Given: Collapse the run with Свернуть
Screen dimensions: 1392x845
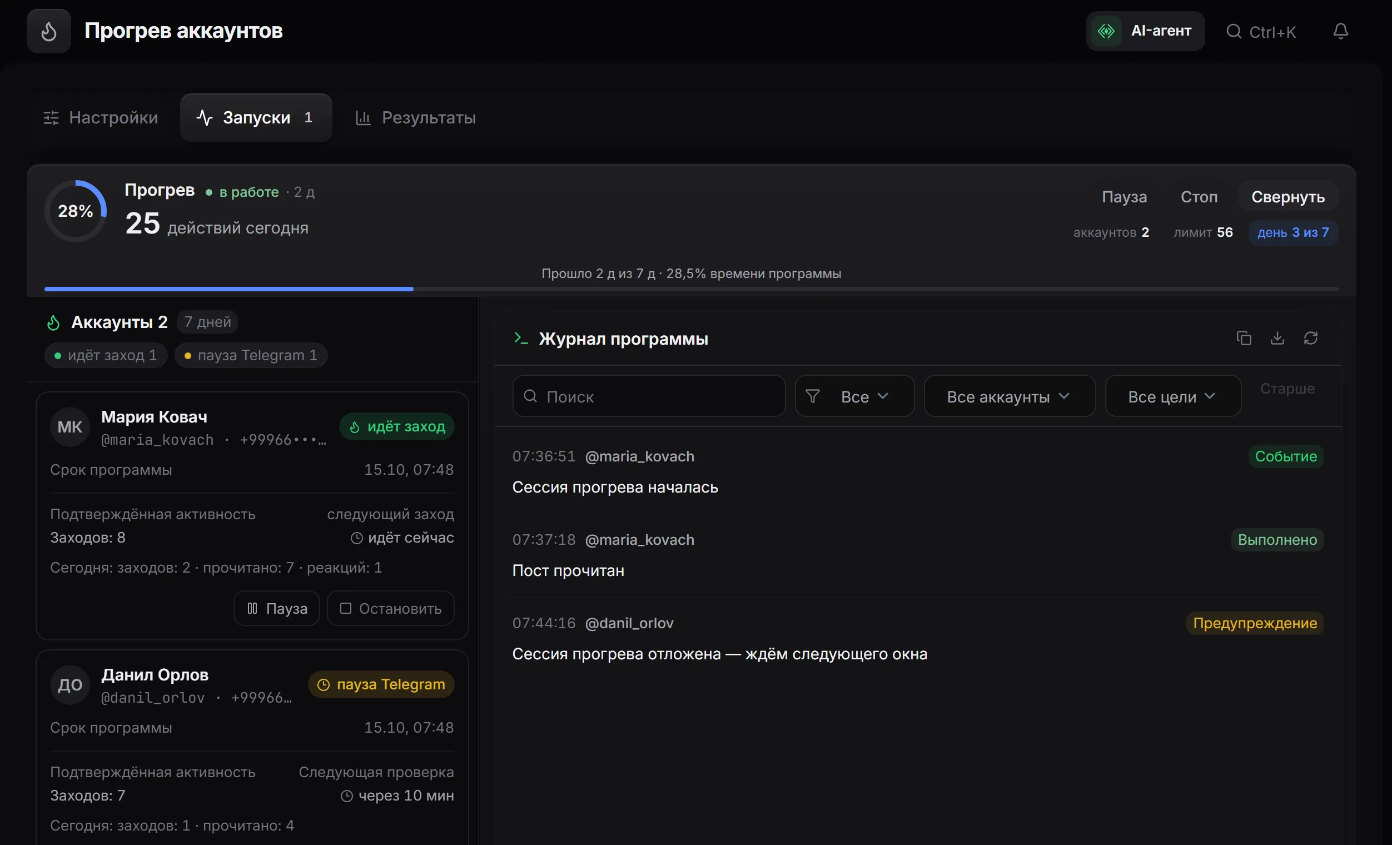Looking at the screenshot, I should coord(1287,197).
